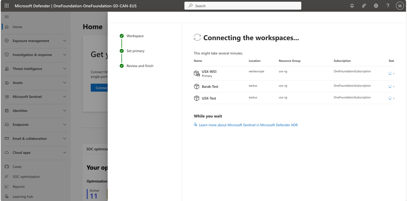Click the Search box in header
407x201 pixels.
(x=243, y=6)
